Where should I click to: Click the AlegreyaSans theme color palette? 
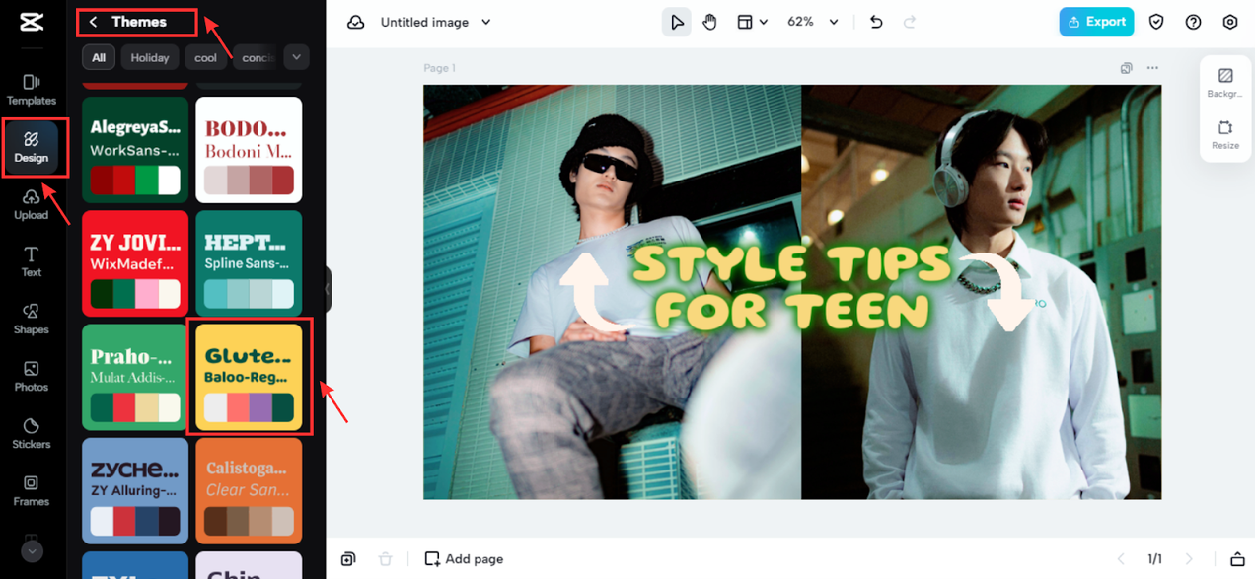(135, 180)
